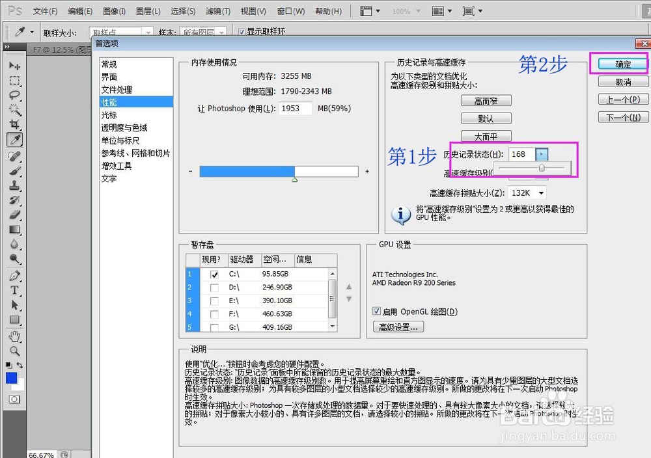Confirm preferences with 确定 button
Screen dimensions: 651x458
pos(623,64)
